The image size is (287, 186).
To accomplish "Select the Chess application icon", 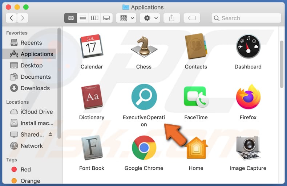I will tap(144, 47).
